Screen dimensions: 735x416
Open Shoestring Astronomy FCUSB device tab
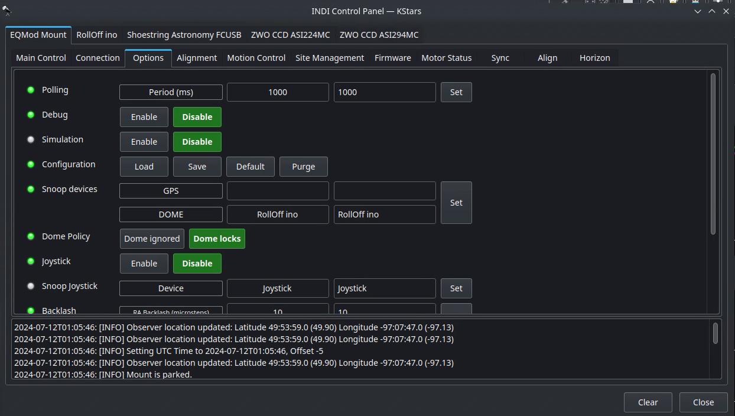pyautogui.click(x=184, y=35)
